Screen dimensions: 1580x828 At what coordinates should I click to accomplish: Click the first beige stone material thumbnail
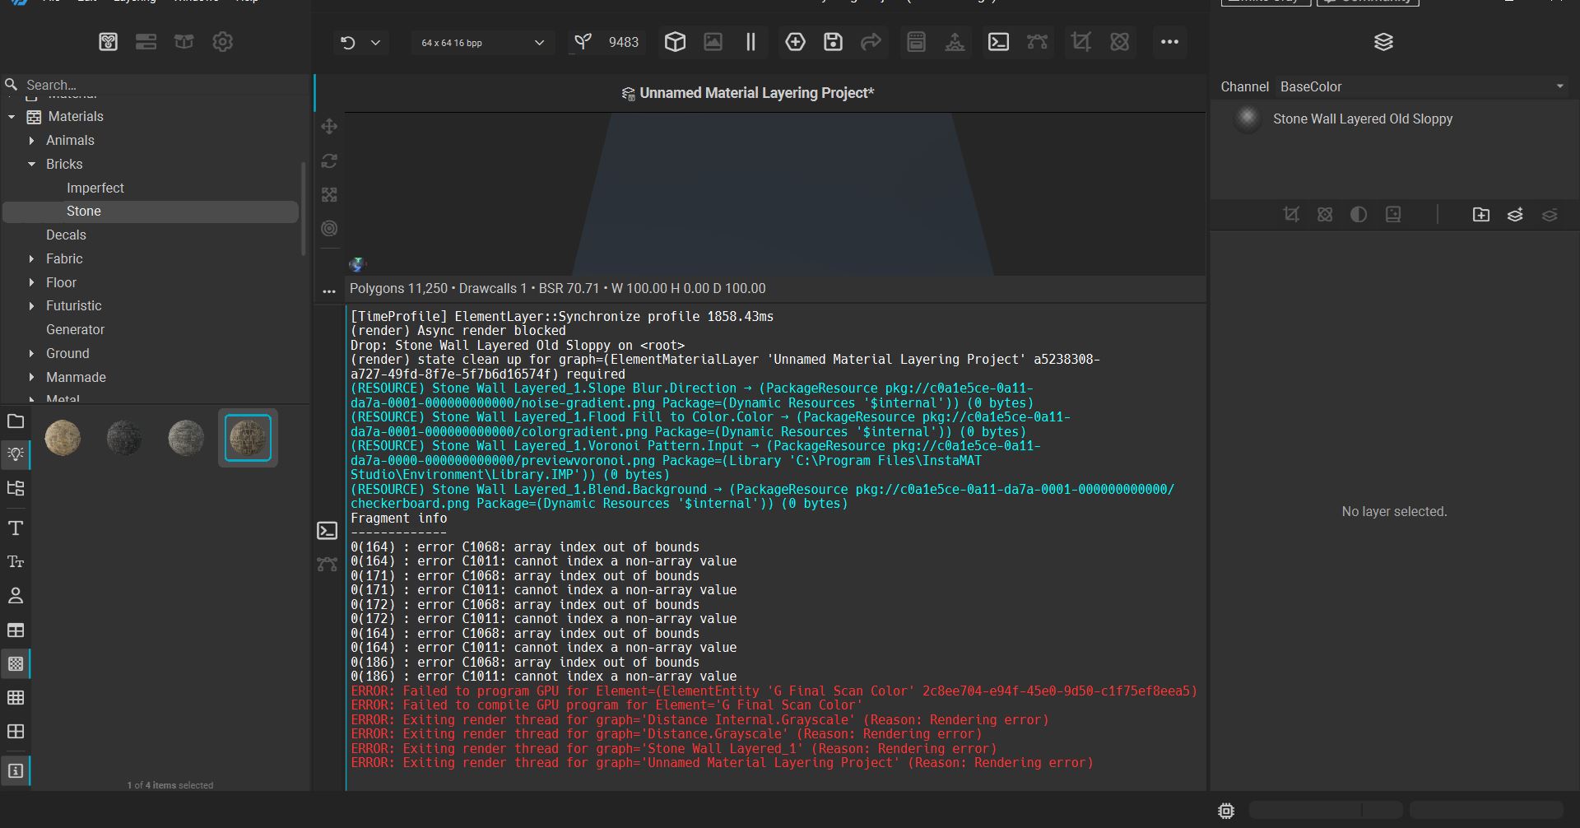pyautogui.click(x=63, y=438)
